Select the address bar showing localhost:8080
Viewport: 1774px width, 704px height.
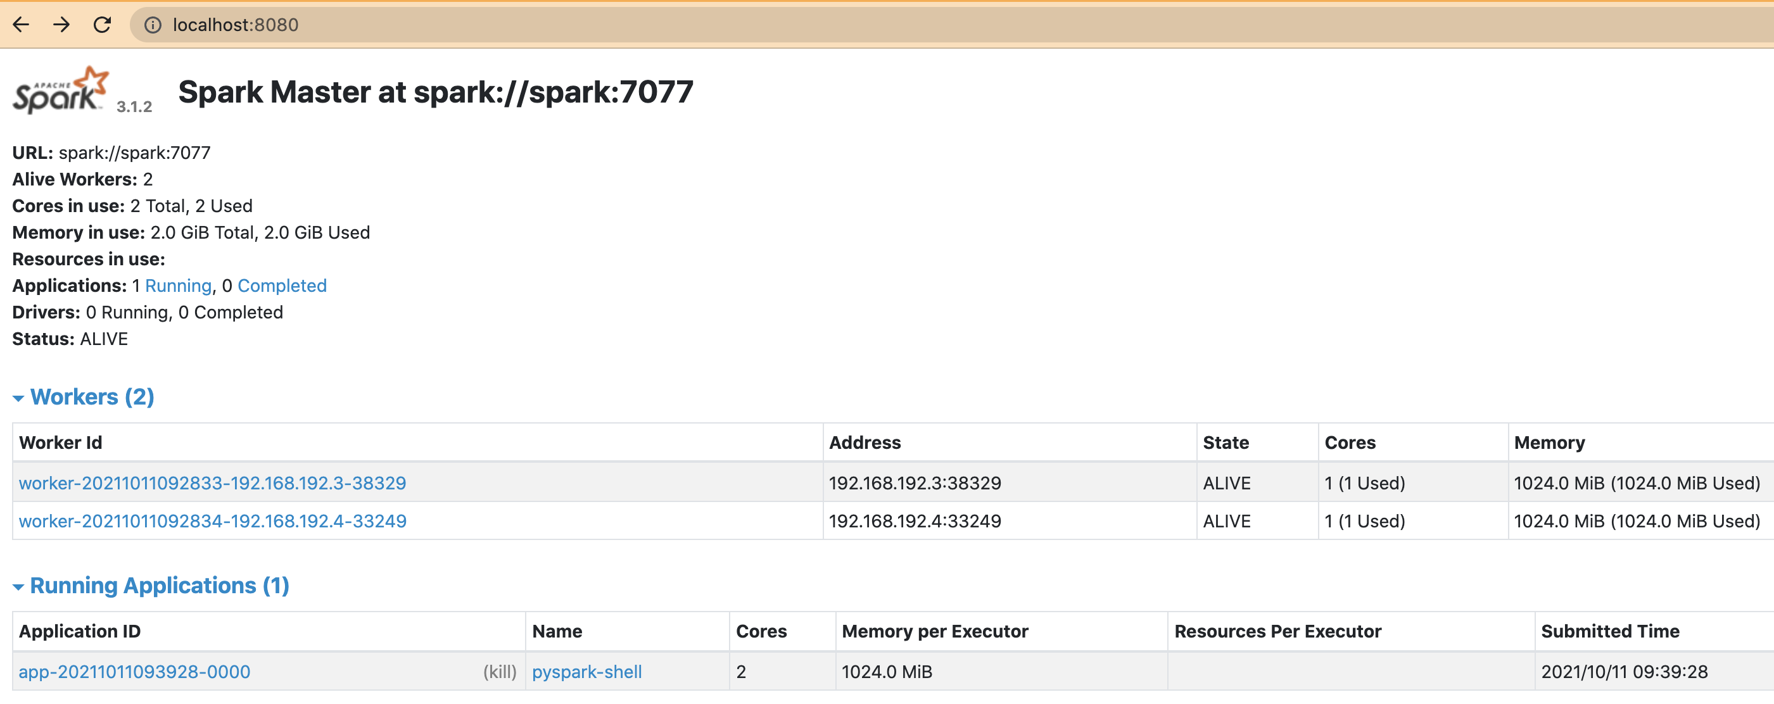[x=236, y=25]
